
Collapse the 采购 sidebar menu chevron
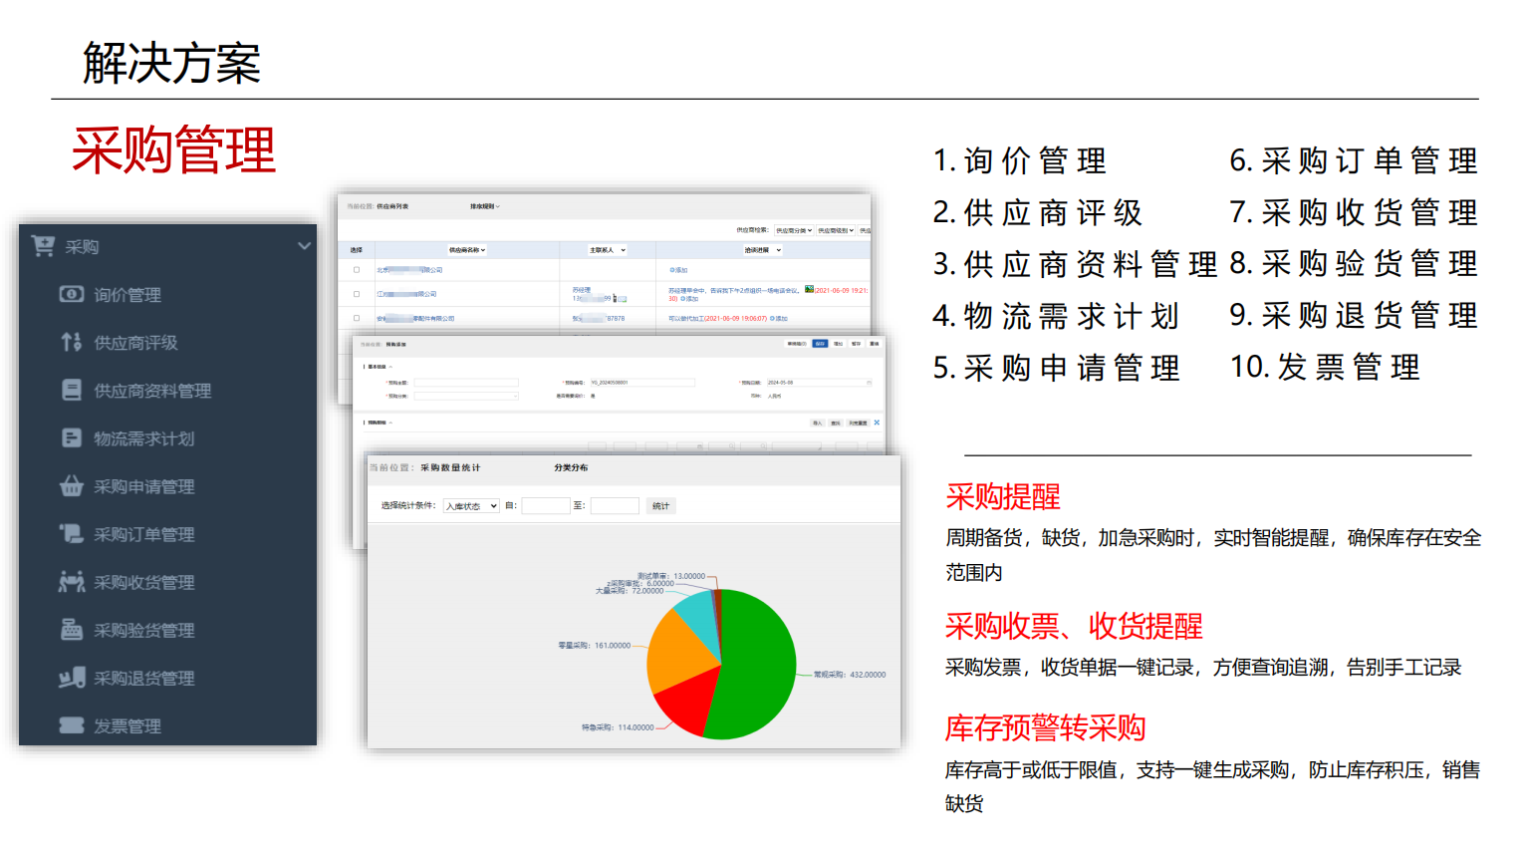click(304, 246)
